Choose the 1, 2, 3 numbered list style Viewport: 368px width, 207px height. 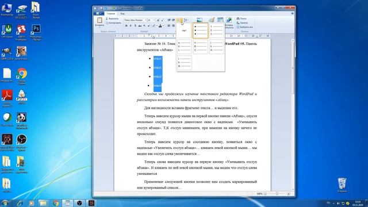pyautogui.click(x=217, y=30)
